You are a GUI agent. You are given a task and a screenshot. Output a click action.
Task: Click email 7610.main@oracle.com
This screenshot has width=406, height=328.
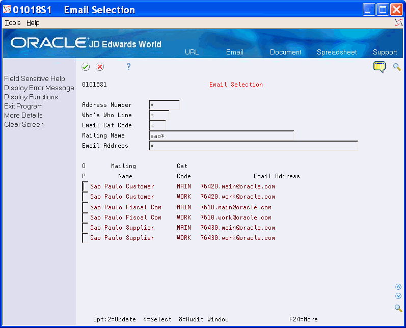pos(236,207)
